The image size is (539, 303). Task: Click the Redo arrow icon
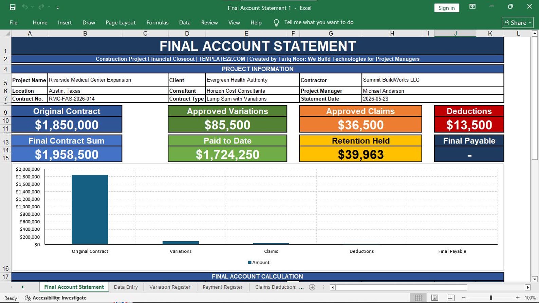(41, 7)
